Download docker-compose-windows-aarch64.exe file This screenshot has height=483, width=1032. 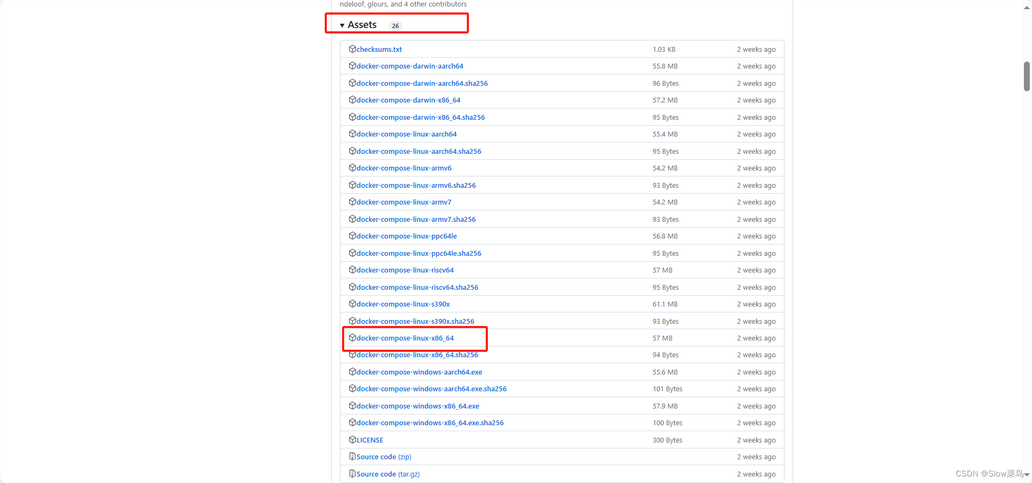(x=419, y=372)
